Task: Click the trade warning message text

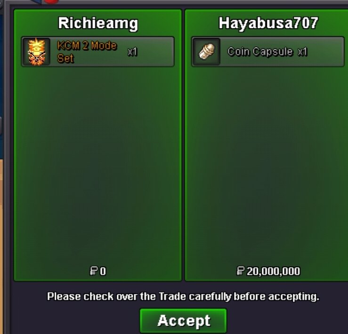Action: (x=183, y=296)
